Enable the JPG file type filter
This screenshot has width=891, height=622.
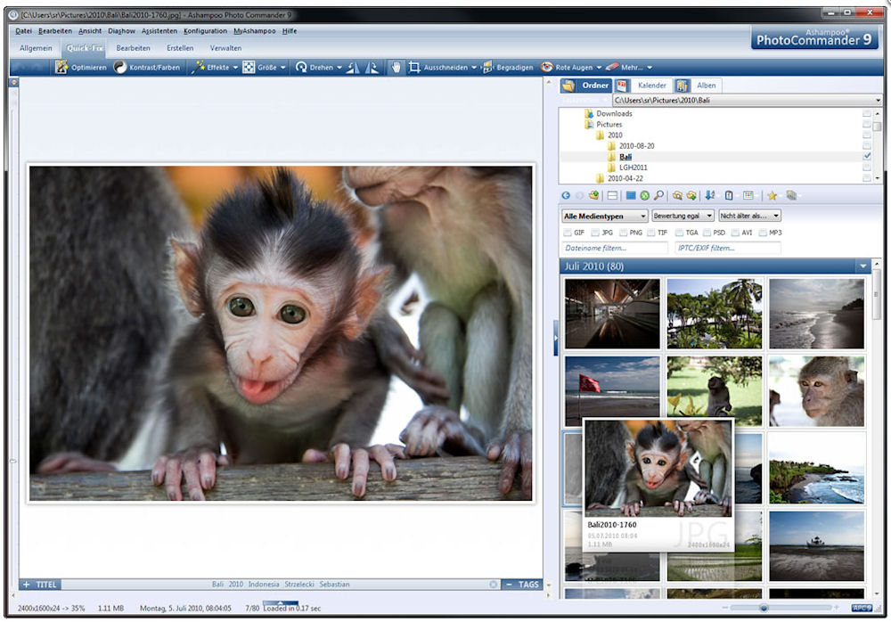tap(594, 233)
